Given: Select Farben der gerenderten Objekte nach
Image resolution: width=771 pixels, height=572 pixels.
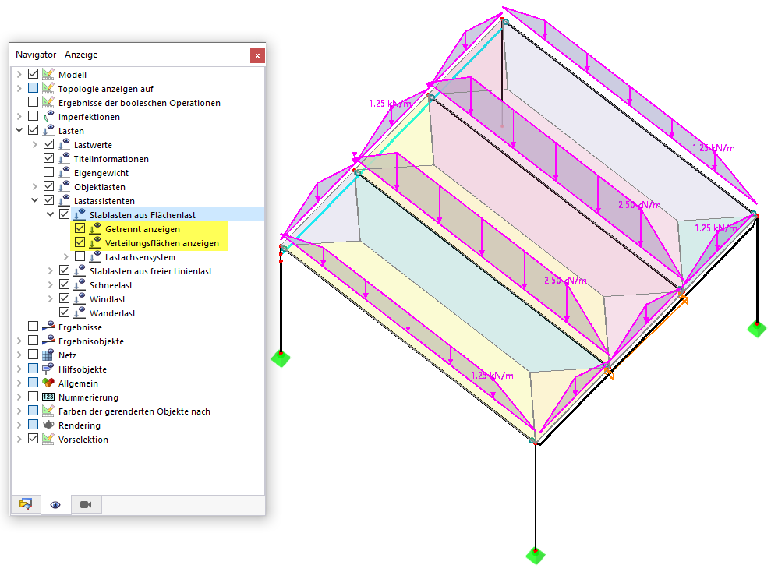Looking at the screenshot, I should click(x=134, y=411).
